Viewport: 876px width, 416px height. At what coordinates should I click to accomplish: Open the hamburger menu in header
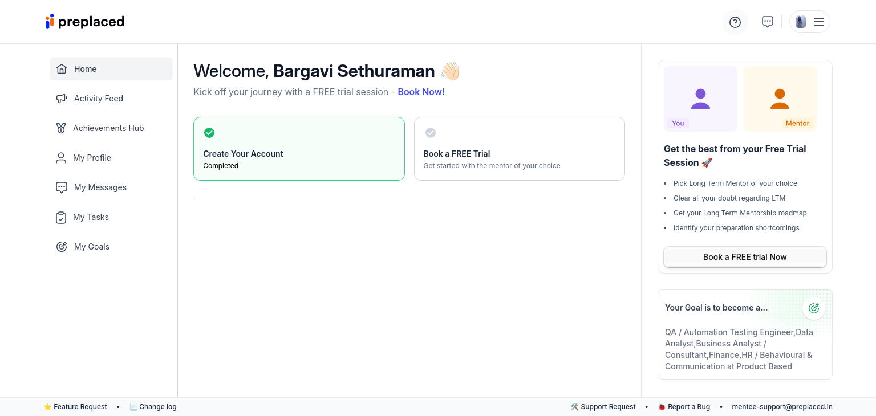point(819,22)
